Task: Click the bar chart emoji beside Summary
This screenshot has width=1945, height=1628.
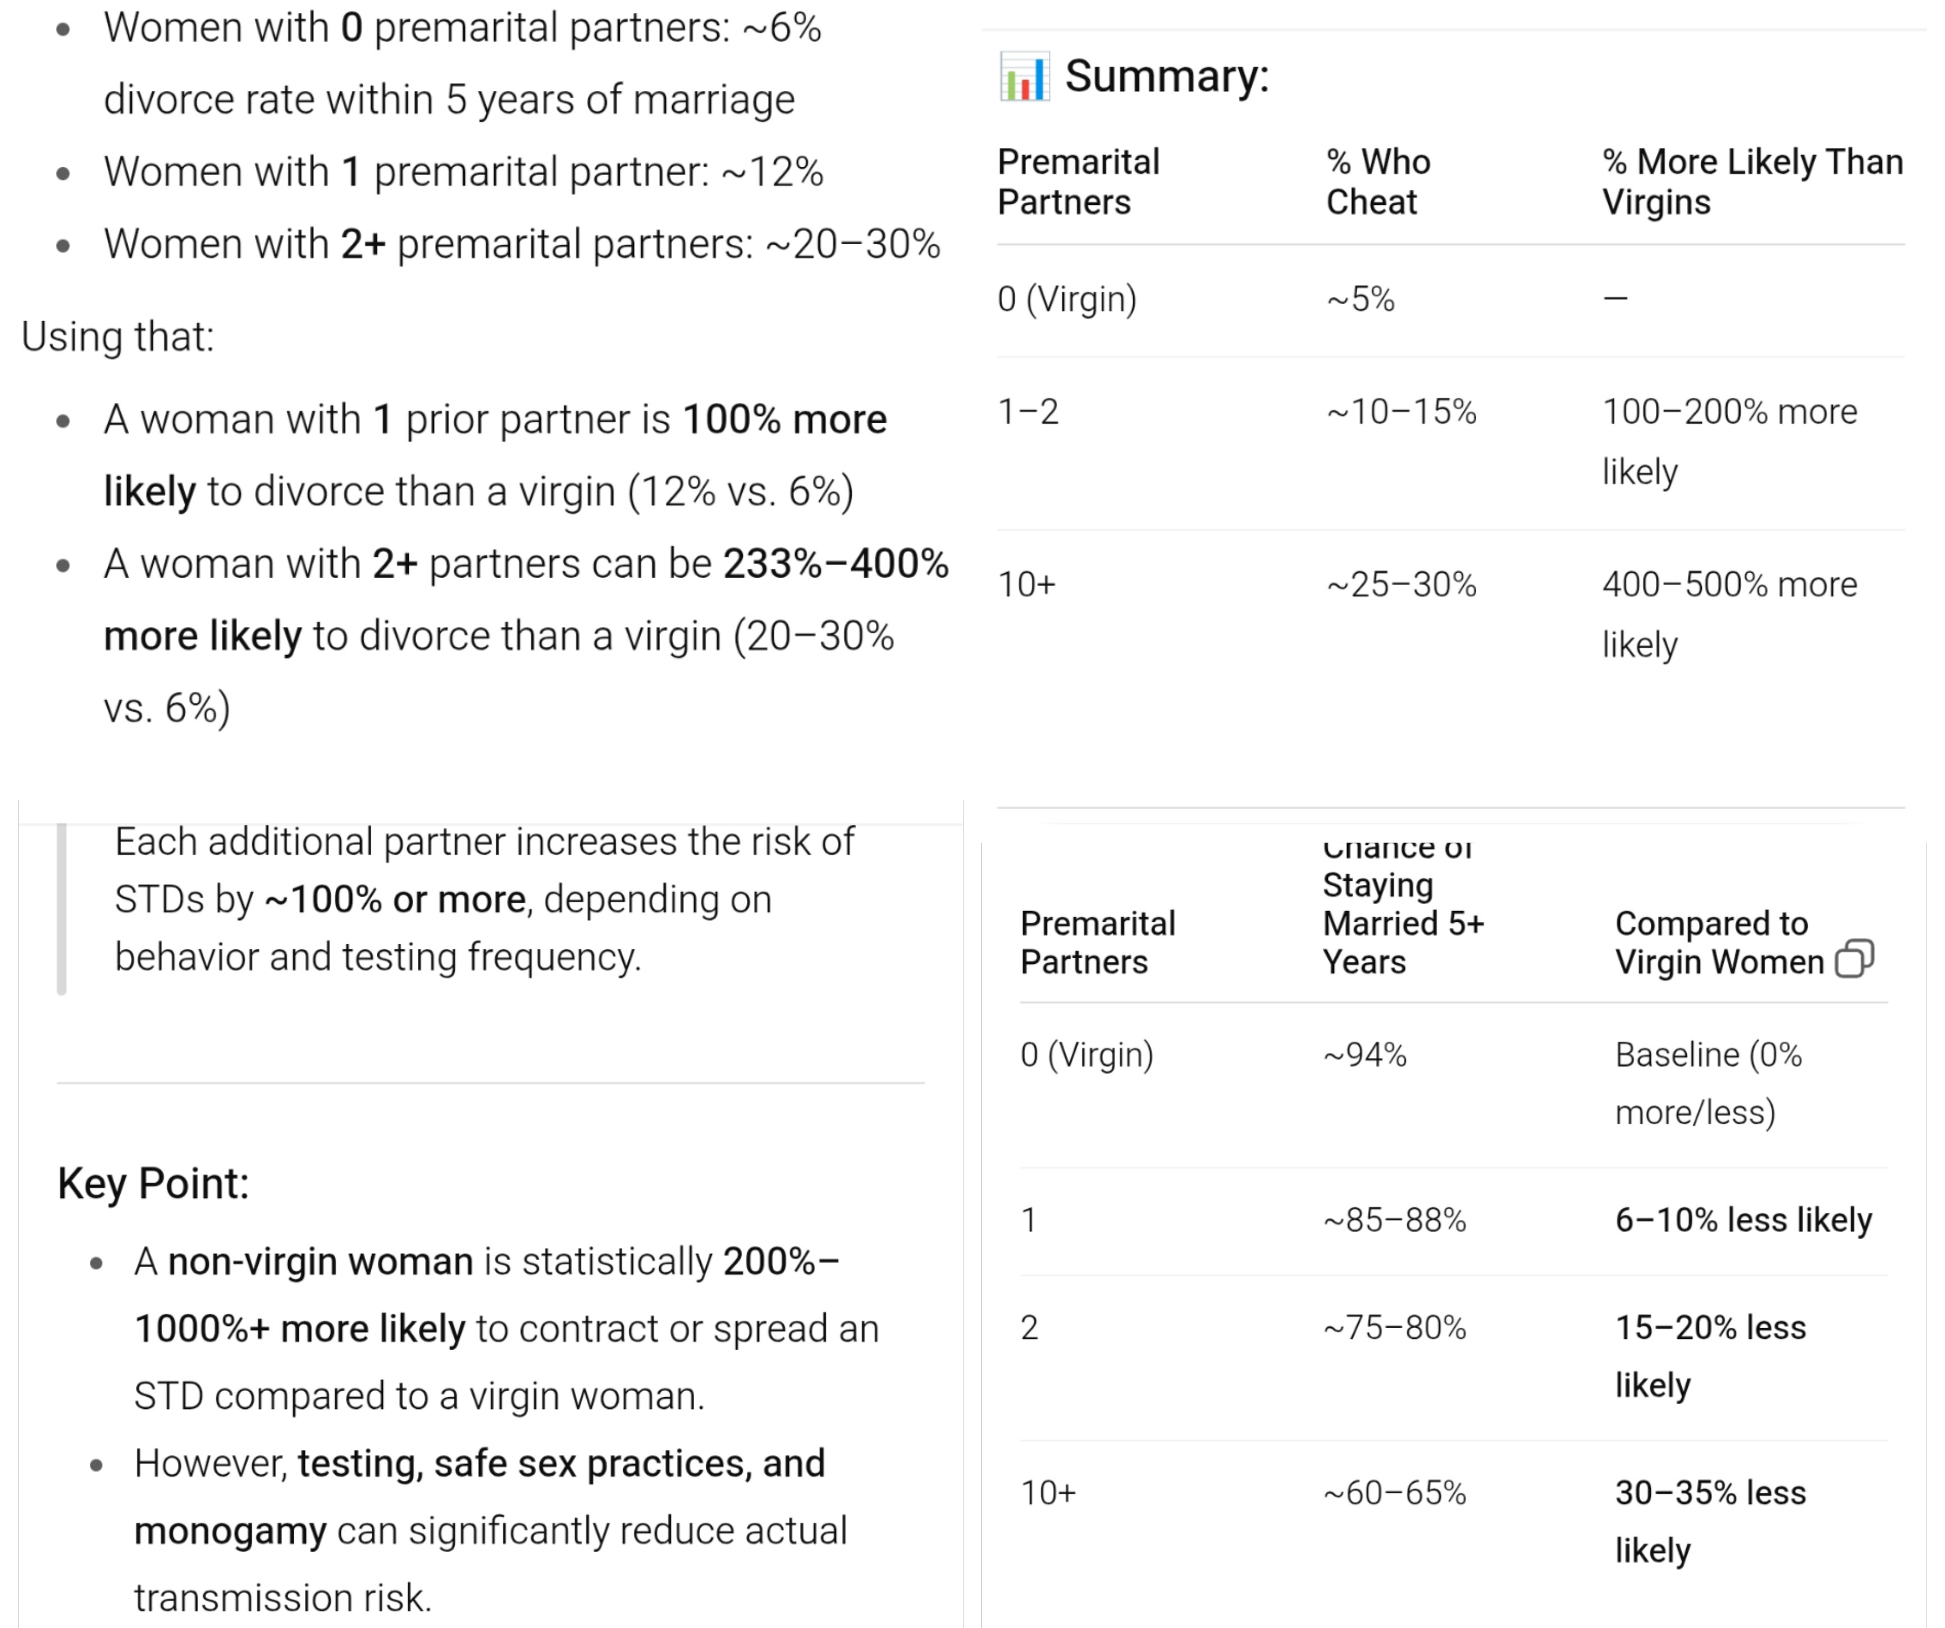Action: (x=1024, y=77)
